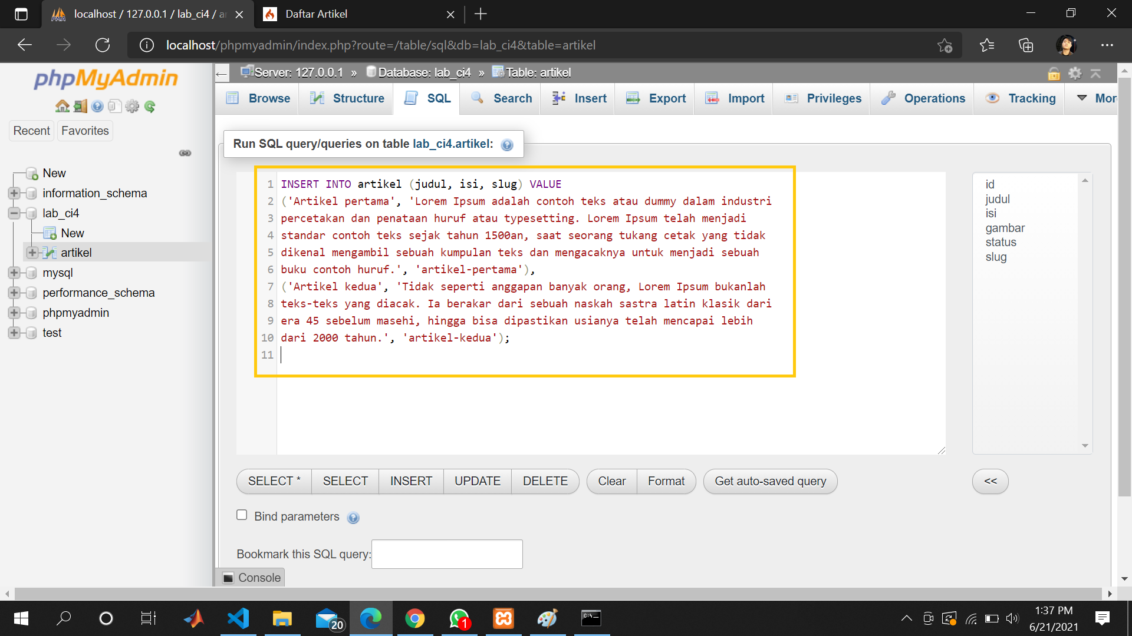Collapse the lab_ci4 database tree
Screen dimensions: 1132x636
pyautogui.click(x=14, y=213)
